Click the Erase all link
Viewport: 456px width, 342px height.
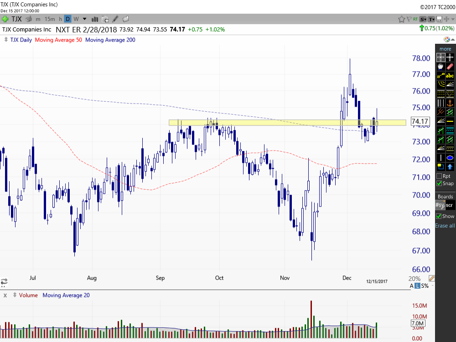click(445, 225)
